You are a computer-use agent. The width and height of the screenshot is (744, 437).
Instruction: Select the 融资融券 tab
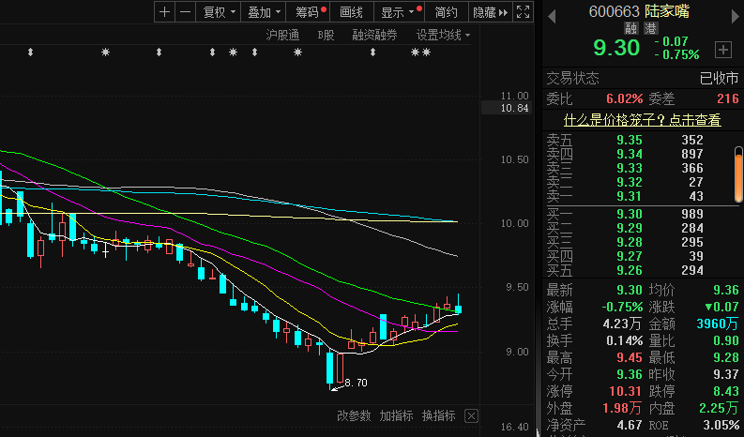tap(374, 35)
